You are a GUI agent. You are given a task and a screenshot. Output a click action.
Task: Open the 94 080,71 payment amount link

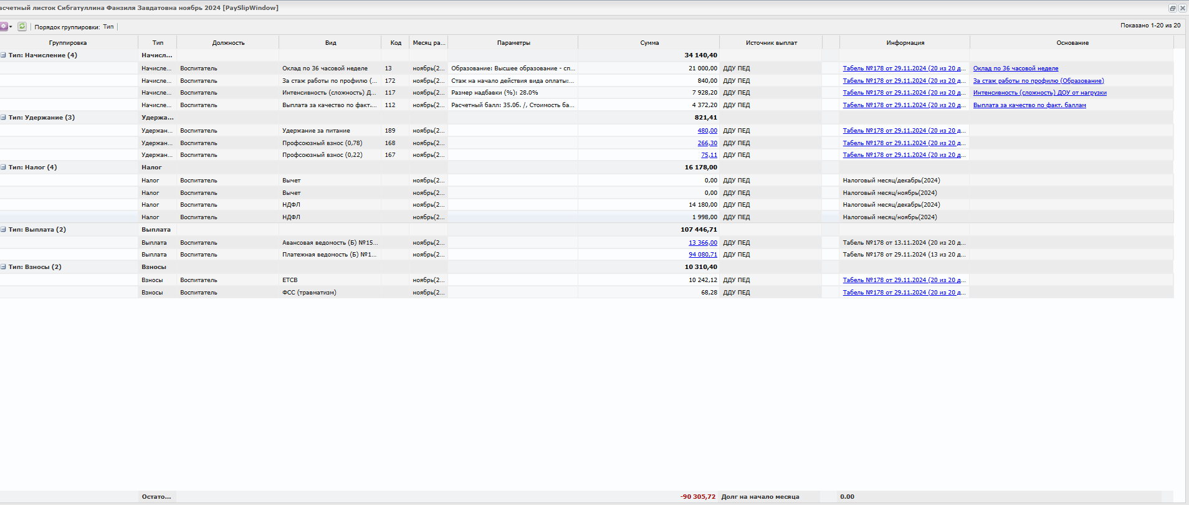click(703, 255)
